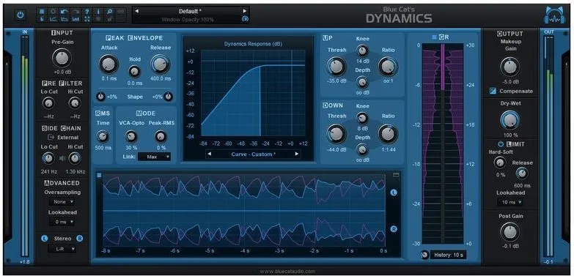Image resolution: width=574 pixels, height=276 pixels.
Task: Click the gear settings icon in toolbar
Action: tap(54, 11)
